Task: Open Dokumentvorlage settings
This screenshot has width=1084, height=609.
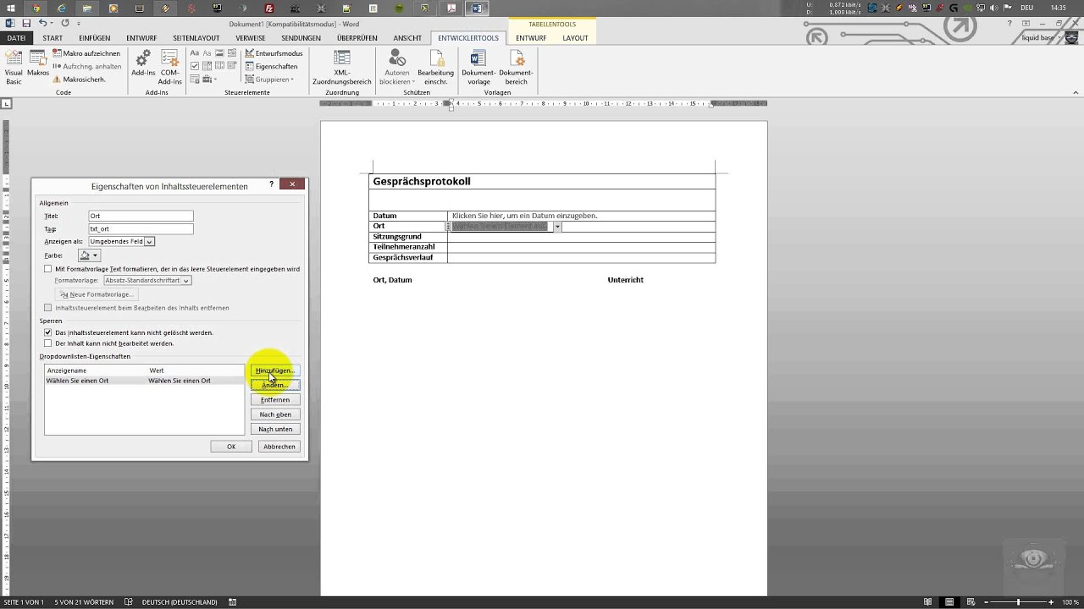Action: pyautogui.click(x=478, y=66)
